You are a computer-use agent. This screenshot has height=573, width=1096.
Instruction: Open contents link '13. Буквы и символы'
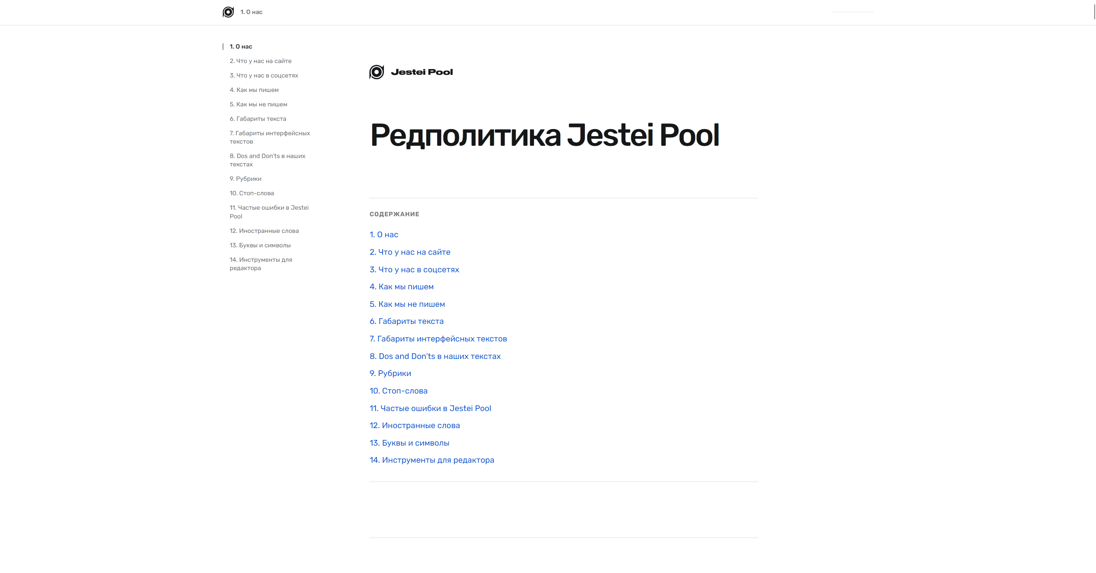click(409, 443)
